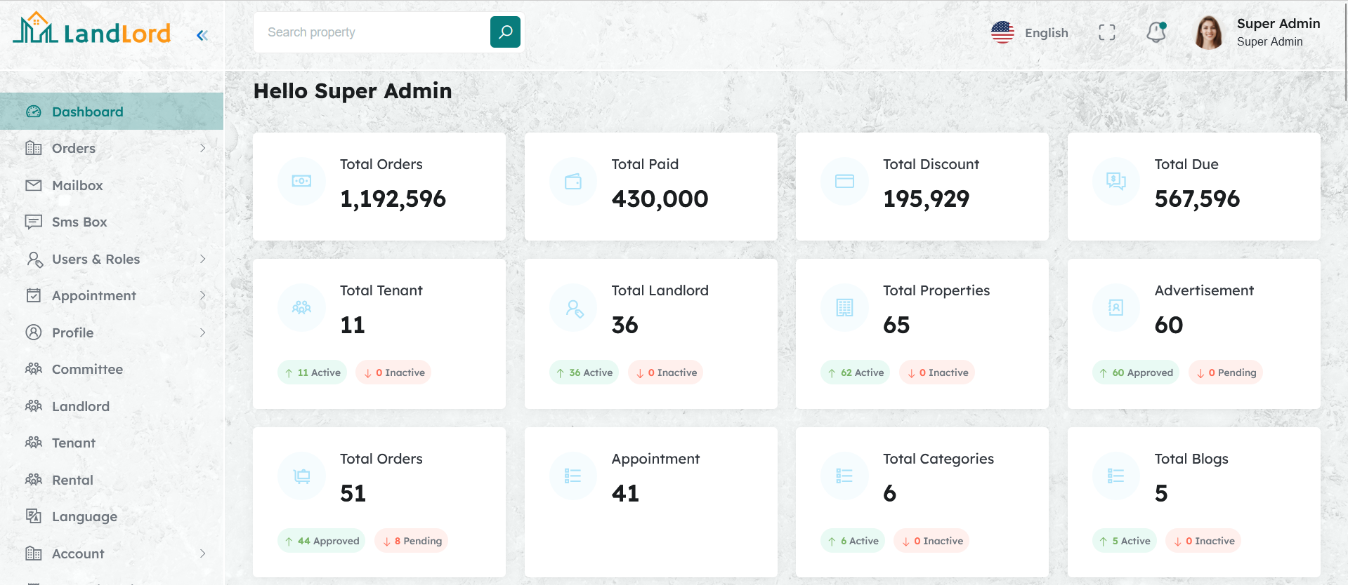The width and height of the screenshot is (1348, 585).
Task: Click the Total Paid wallet icon
Action: 573,182
